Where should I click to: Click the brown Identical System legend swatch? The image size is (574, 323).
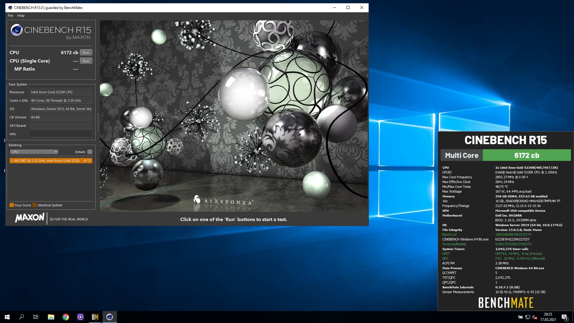pos(34,205)
